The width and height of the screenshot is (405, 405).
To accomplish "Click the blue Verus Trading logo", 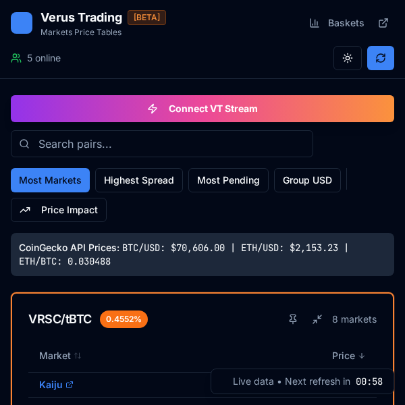I will (x=22, y=23).
